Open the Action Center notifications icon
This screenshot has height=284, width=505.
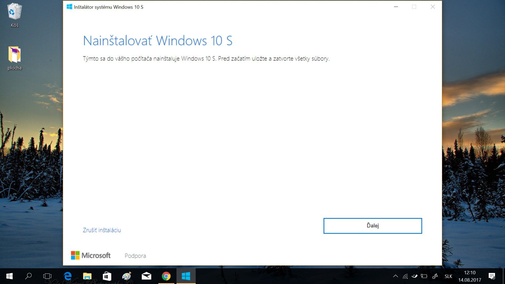click(x=492, y=276)
